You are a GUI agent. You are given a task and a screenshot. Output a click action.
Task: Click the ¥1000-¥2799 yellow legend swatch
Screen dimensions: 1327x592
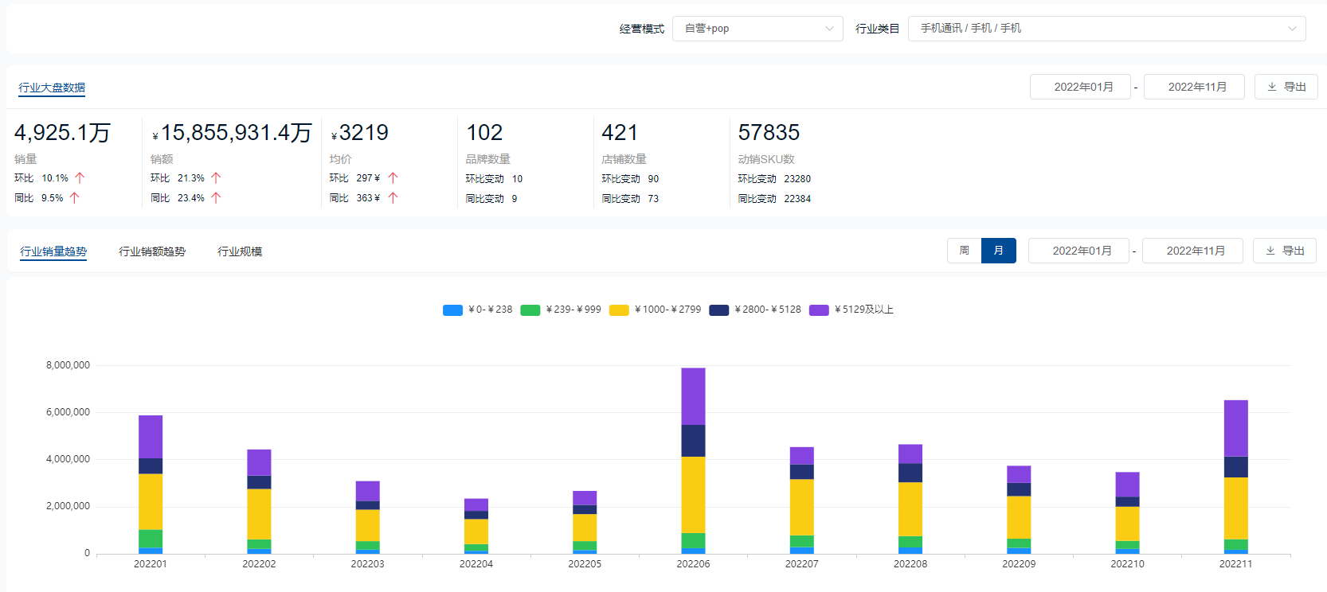point(619,310)
